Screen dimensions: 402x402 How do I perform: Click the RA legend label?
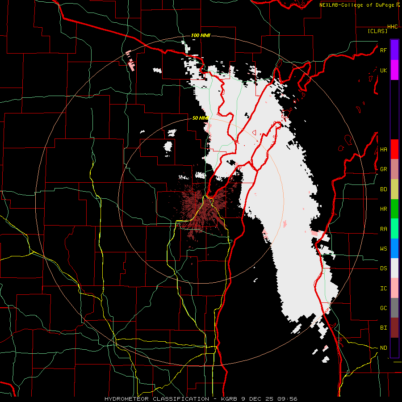(383, 229)
